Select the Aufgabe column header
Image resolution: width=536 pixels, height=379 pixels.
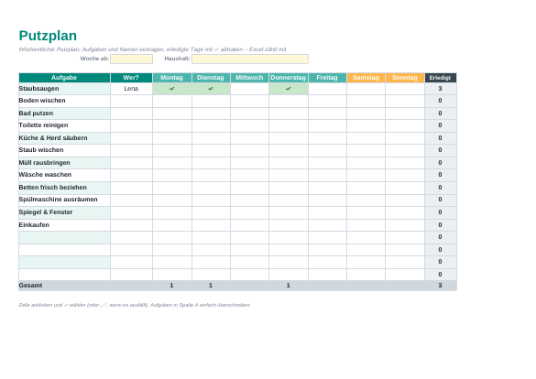[x=64, y=78]
